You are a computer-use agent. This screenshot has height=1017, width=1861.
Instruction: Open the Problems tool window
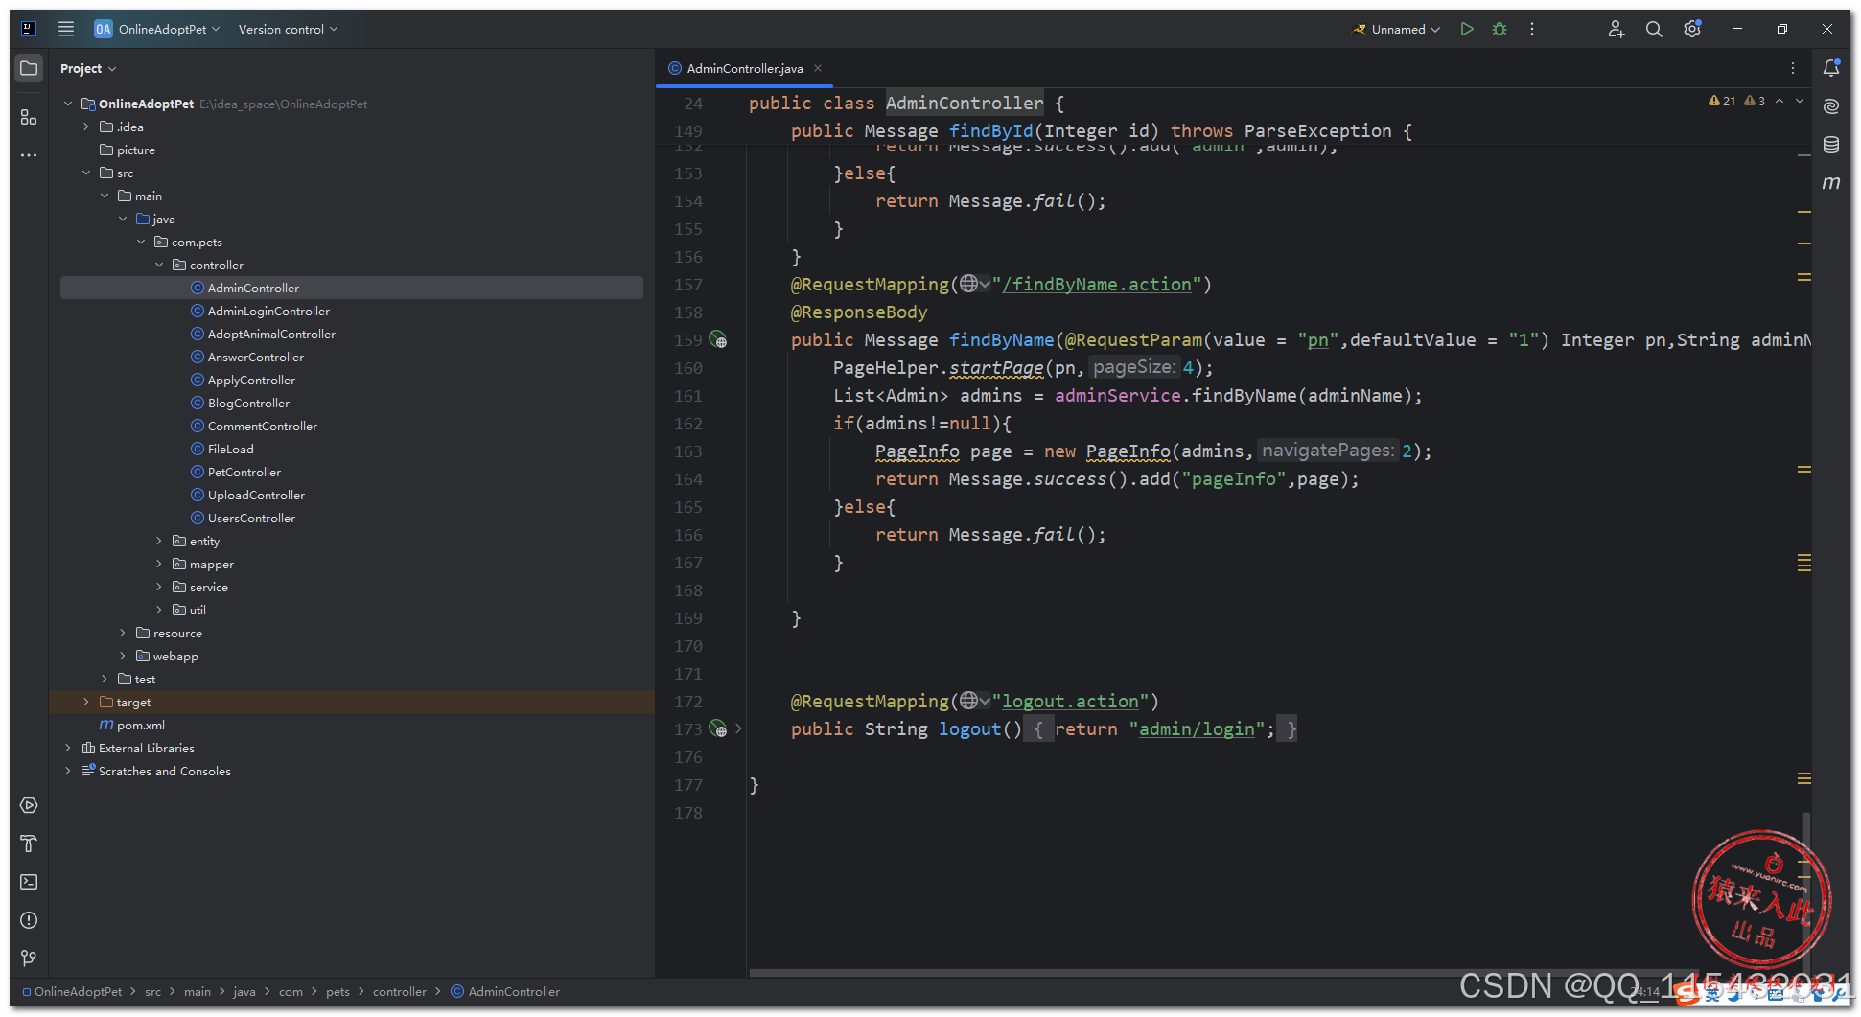pos(29,920)
